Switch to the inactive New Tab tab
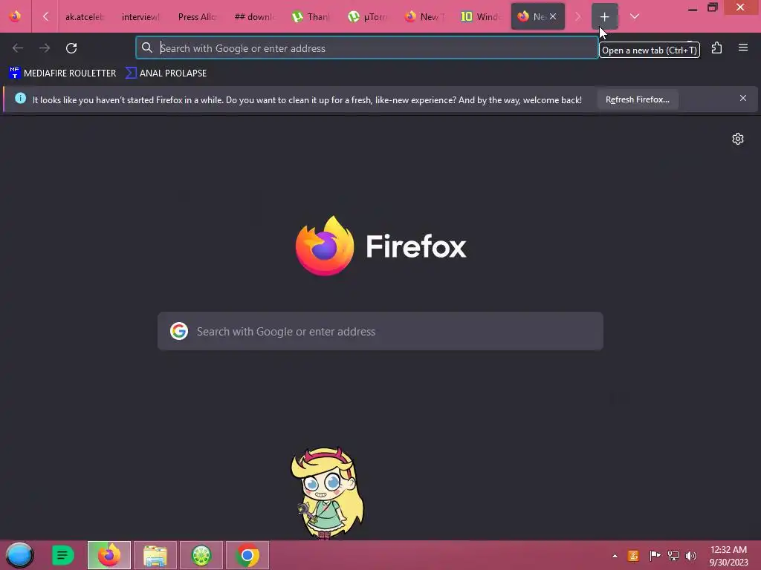 click(x=424, y=16)
